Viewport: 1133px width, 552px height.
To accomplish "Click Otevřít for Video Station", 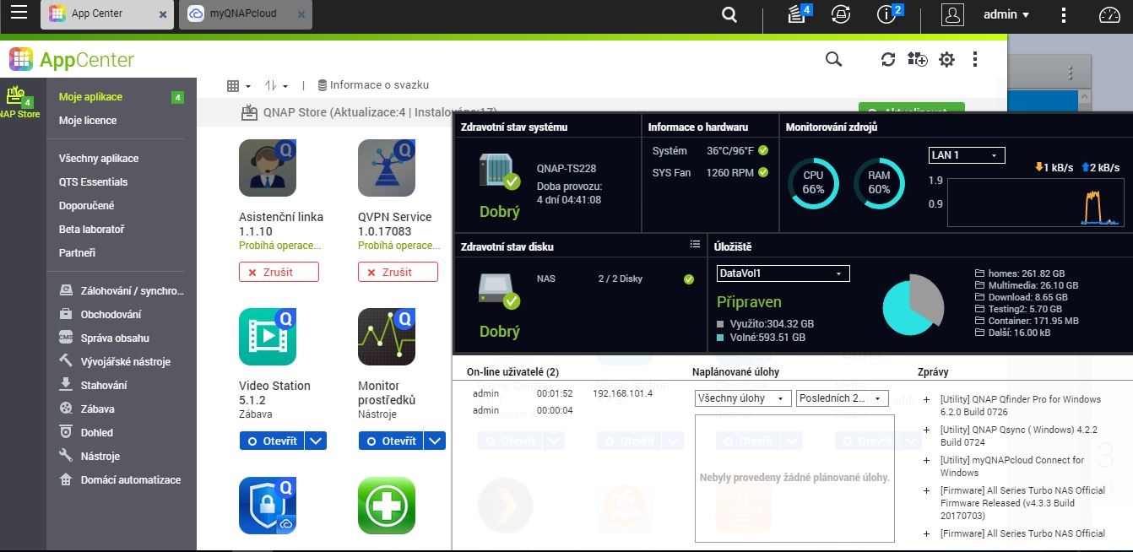I will click(272, 441).
